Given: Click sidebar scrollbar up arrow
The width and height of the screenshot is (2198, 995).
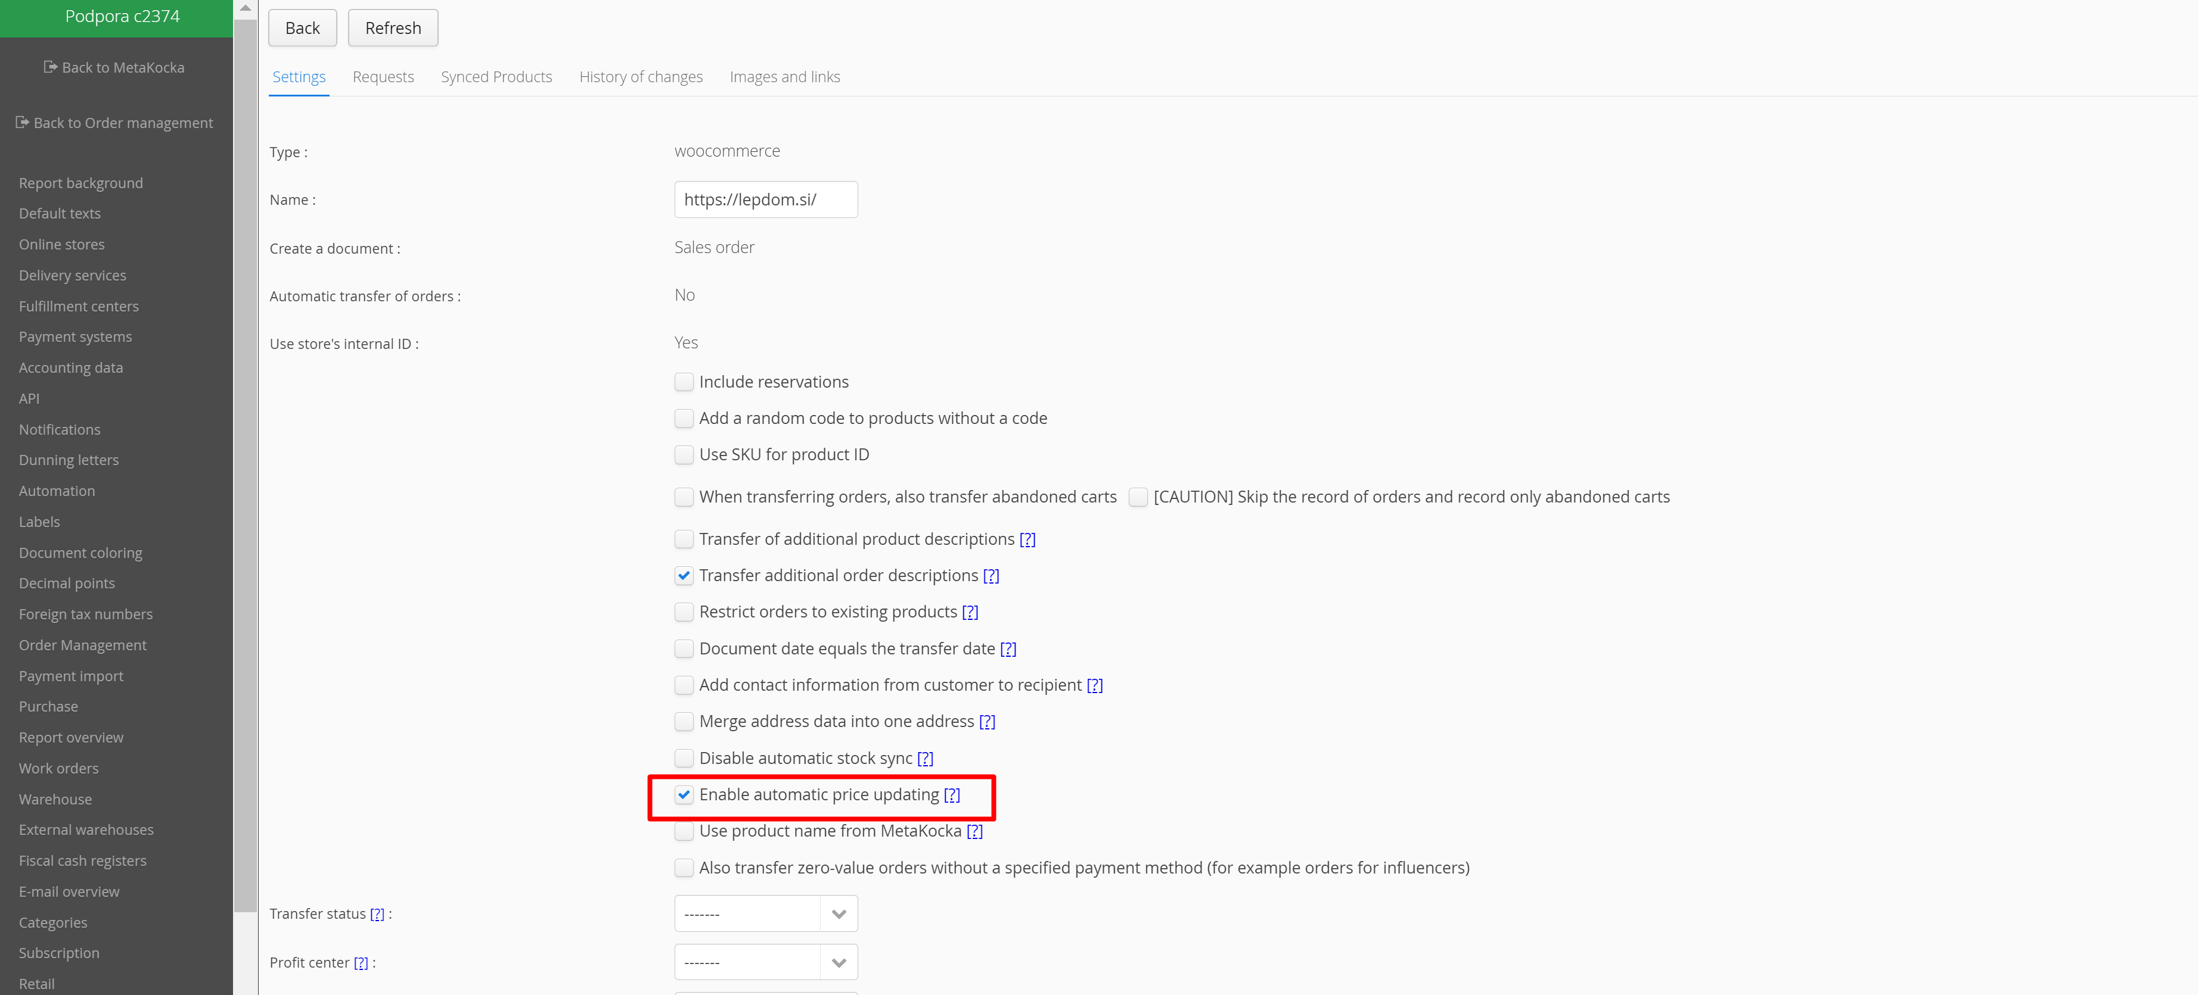Looking at the screenshot, I should click(245, 8).
